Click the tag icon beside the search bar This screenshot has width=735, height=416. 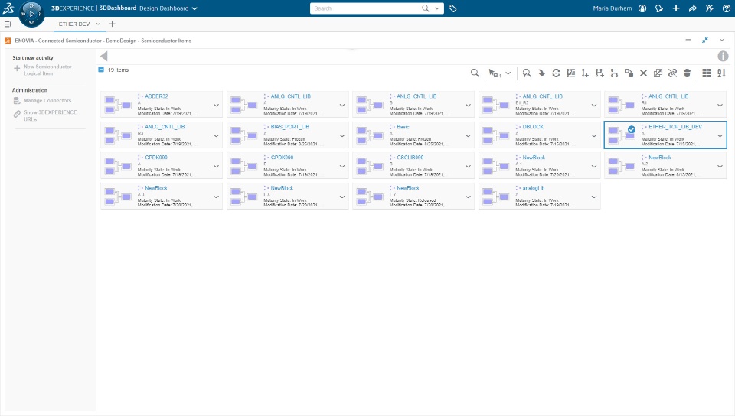(x=452, y=8)
